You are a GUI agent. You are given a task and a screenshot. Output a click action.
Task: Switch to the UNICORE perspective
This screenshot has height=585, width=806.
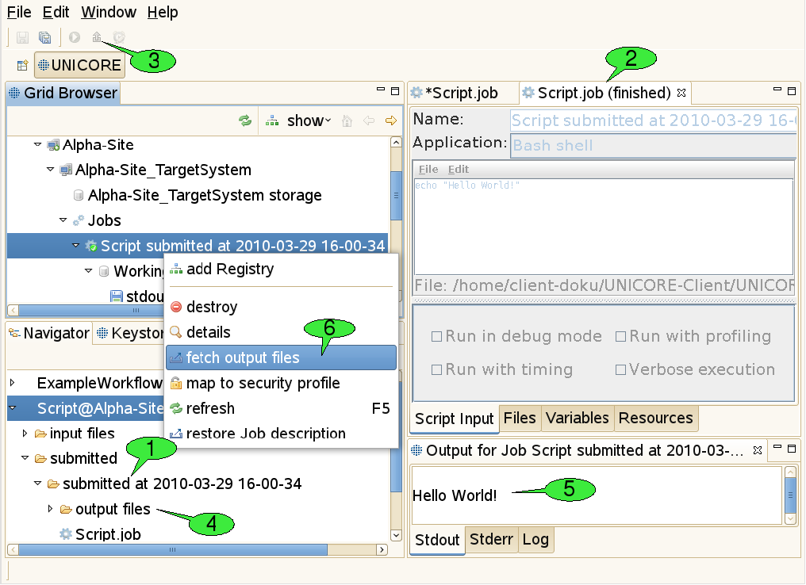click(79, 65)
